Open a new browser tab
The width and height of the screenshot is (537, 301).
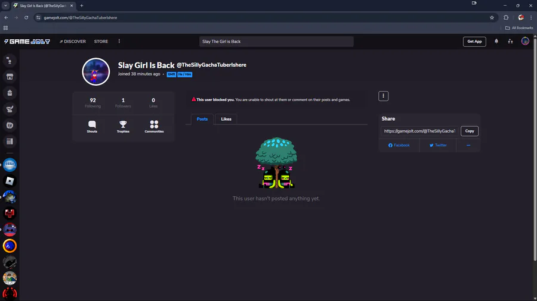pos(82,6)
